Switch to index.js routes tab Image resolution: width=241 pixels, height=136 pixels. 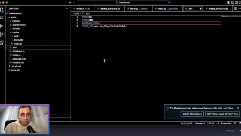[x=139, y=9]
